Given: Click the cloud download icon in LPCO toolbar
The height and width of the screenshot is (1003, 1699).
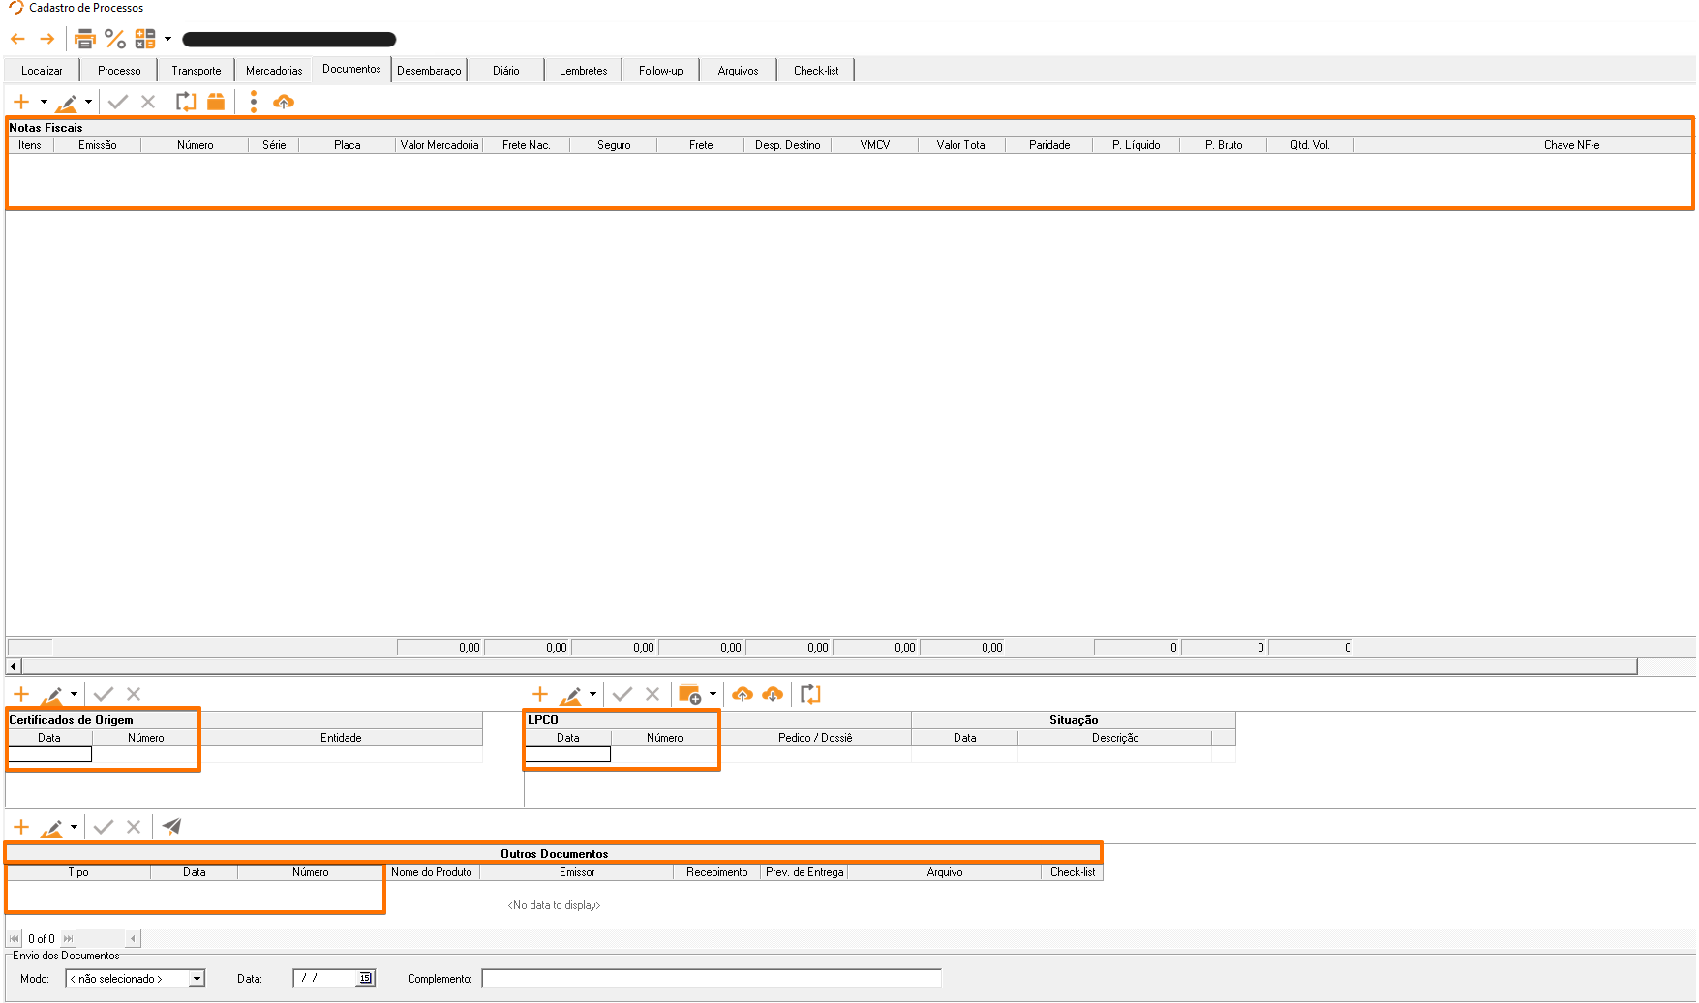Looking at the screenshot, I should (x=773, y=694).
